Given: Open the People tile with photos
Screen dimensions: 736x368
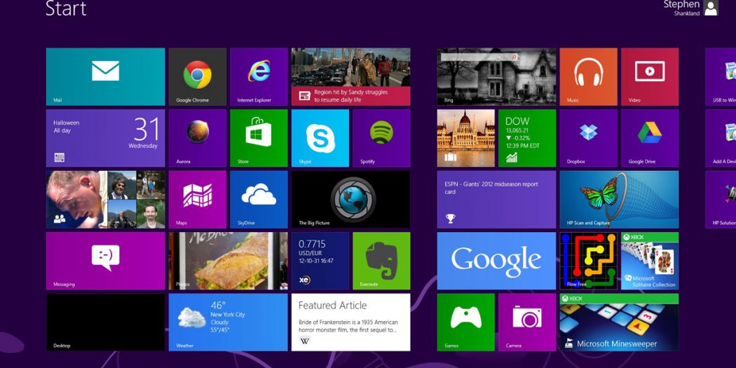Looking at the screenshot, I should click(x=106, y=200).
